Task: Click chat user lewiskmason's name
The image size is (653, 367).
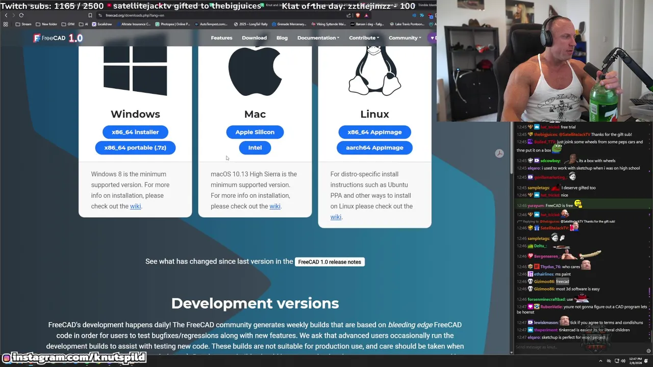Action: pyautogui.click(x=546, y=323)
